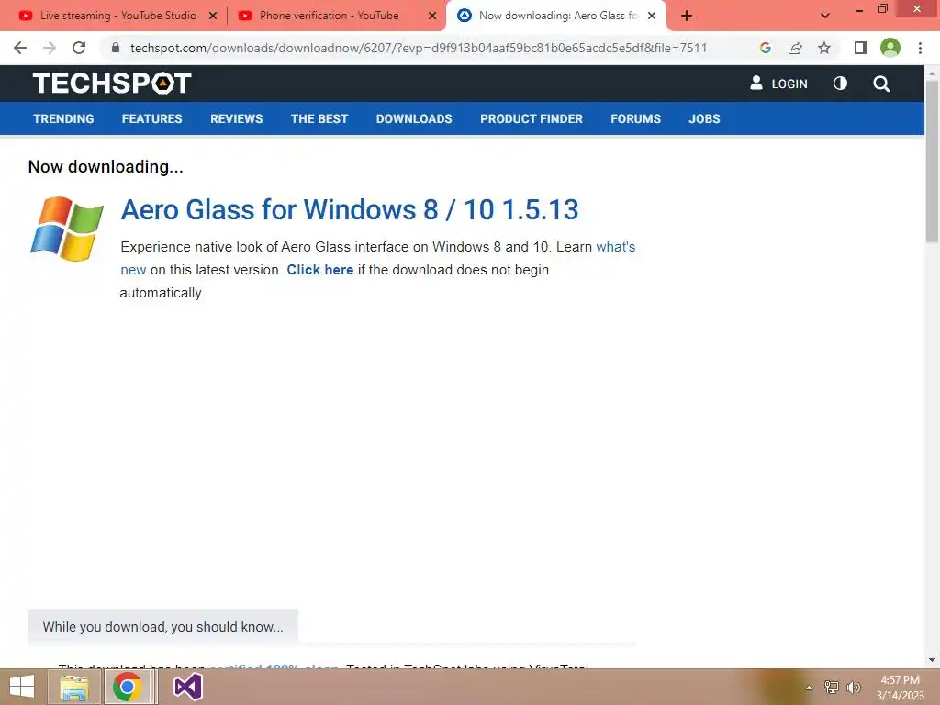This screenshot has width=940, height=705.
Task: Open the Windows Start button
Action: pos(22,687)
